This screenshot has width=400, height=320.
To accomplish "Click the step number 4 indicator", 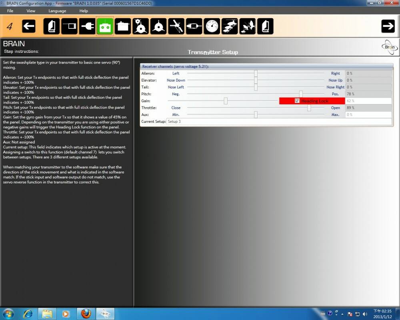I will click(x=10, y=26).
